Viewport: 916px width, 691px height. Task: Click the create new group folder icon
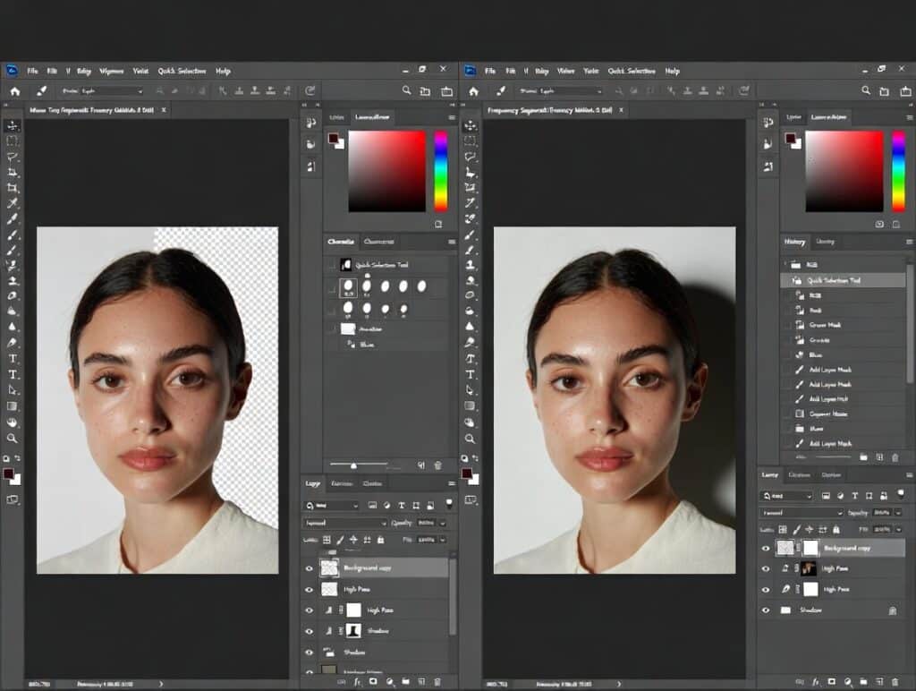405,682
